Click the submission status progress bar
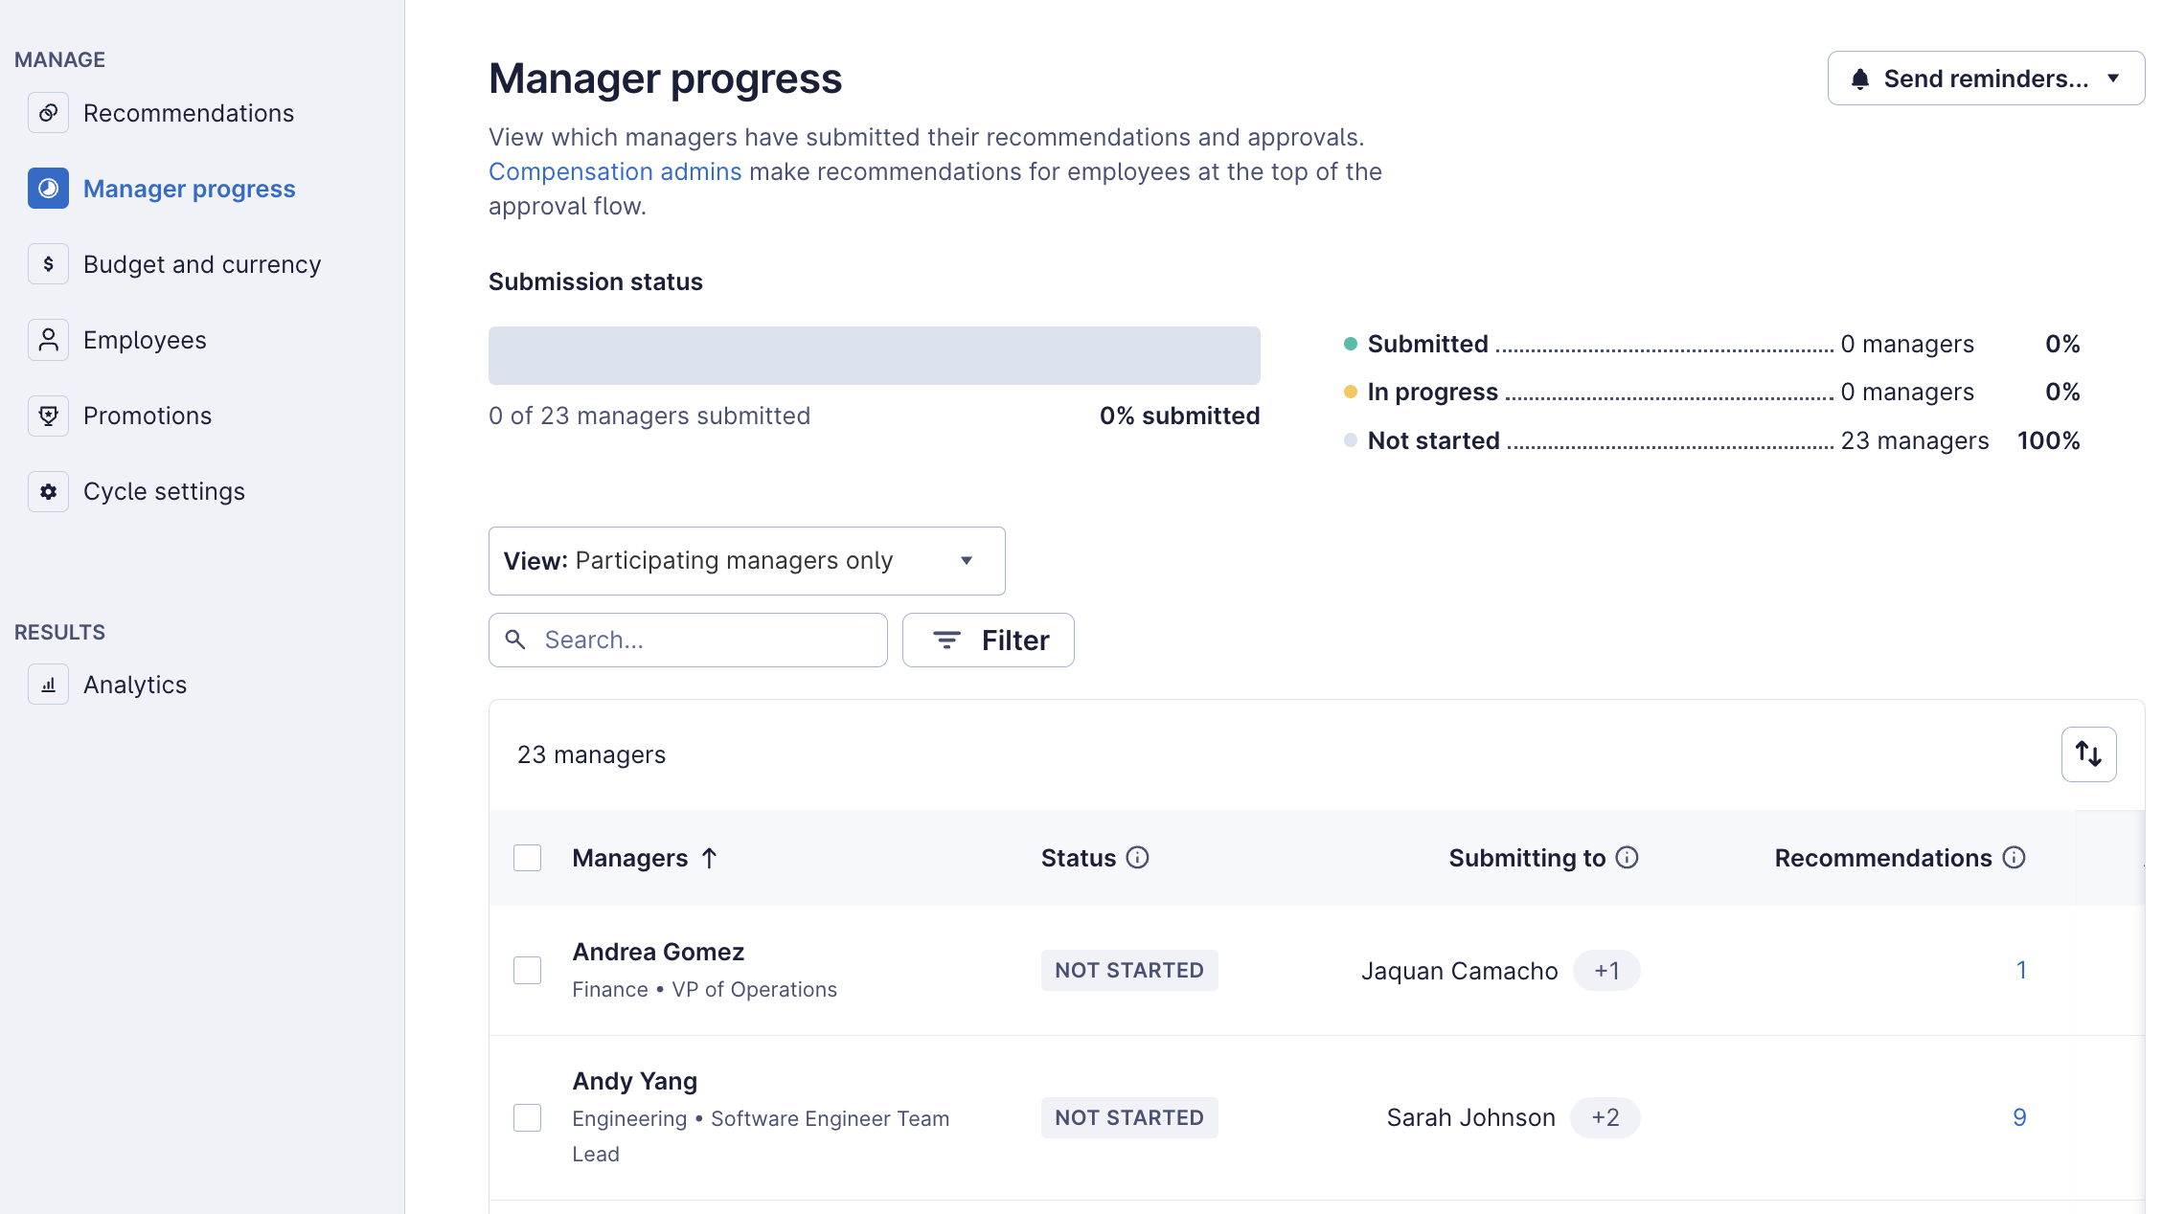 874,355
